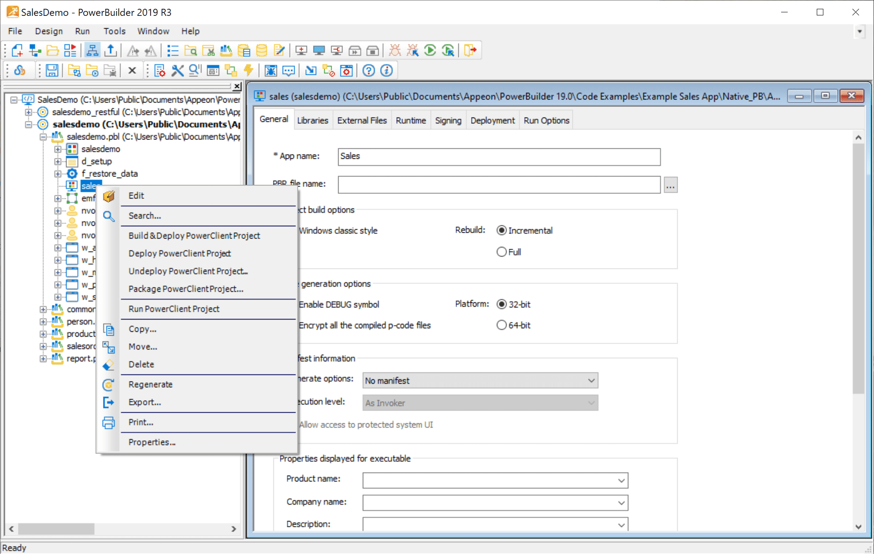
Task: Click the project painter vertical scrollbar
Action: click(x=858, y=268)
